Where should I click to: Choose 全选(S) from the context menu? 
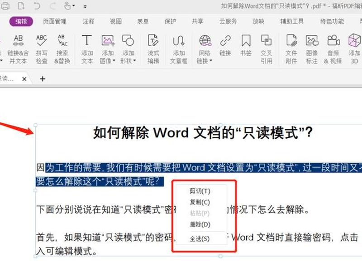coord(200,238)
